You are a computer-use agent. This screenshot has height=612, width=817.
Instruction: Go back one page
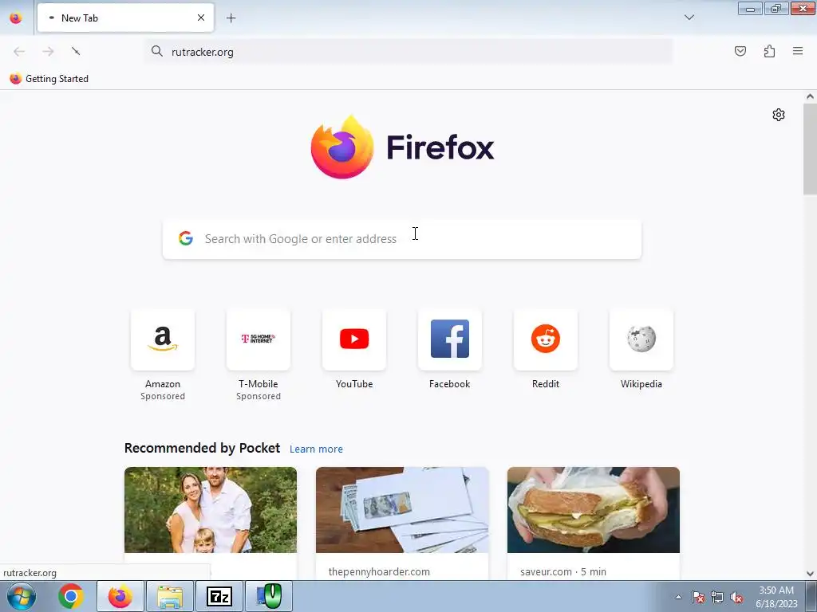[19, 51]
